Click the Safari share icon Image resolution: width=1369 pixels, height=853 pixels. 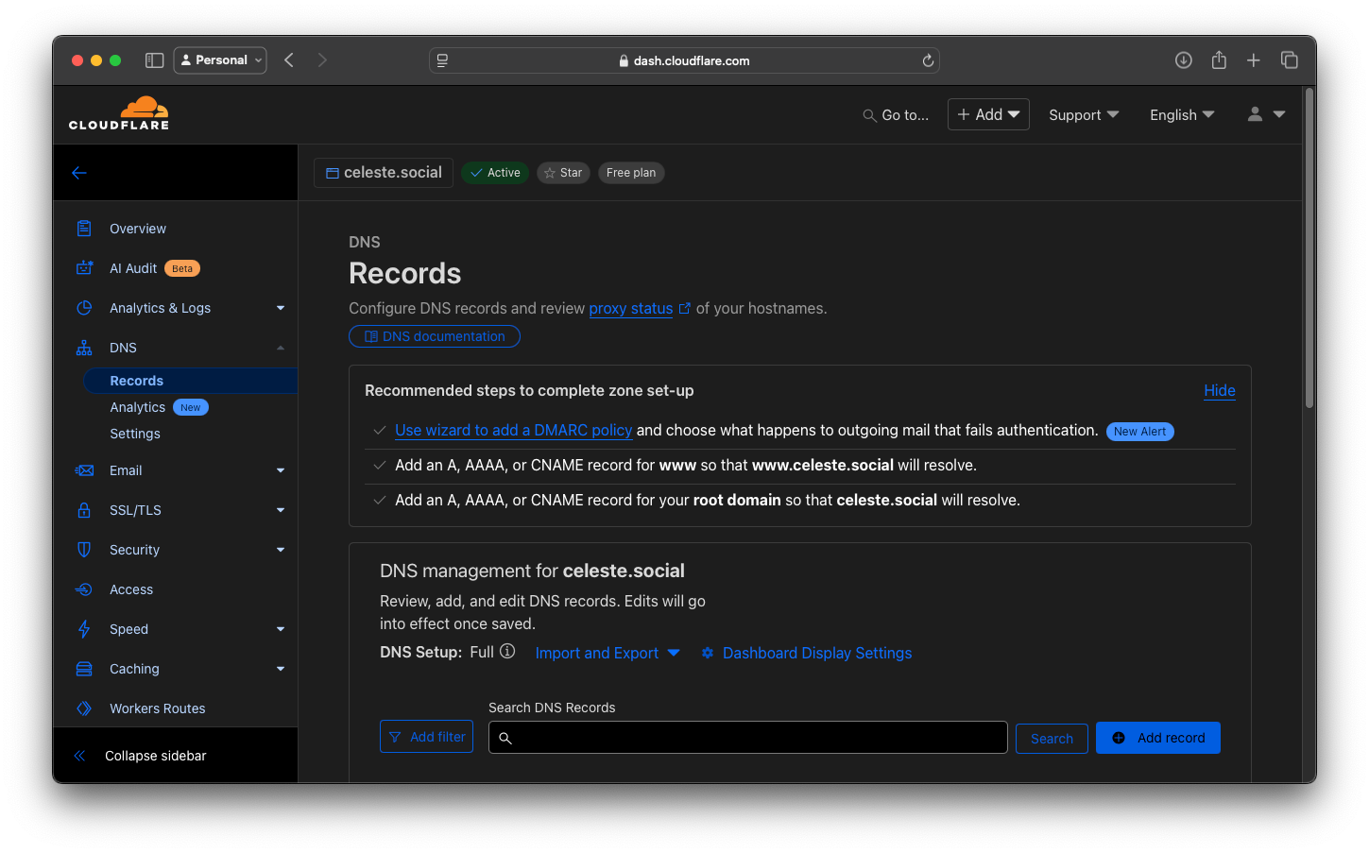click(1219, 60)
